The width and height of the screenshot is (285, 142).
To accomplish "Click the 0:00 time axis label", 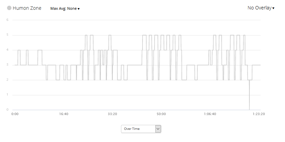I will pos(15,114).
